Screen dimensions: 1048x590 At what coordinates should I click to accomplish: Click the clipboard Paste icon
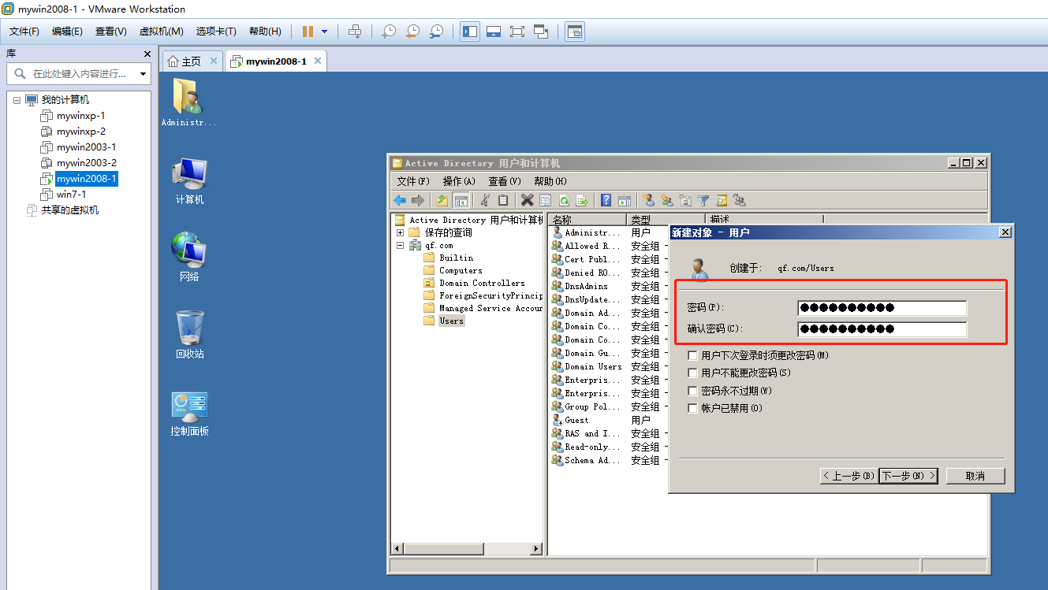click(503, 200)
